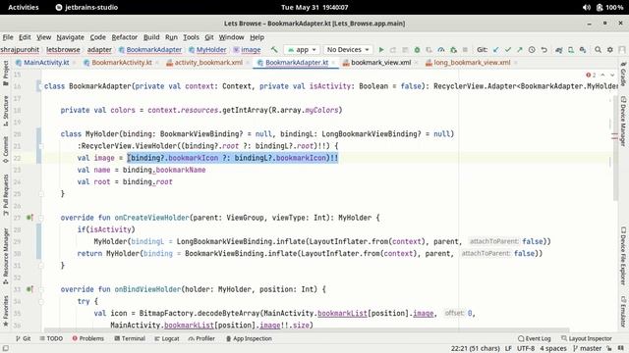Viewport: 629px width, 353px height.
Task: Open the Project tool window sidebar
Action: (x=6, y=73)
